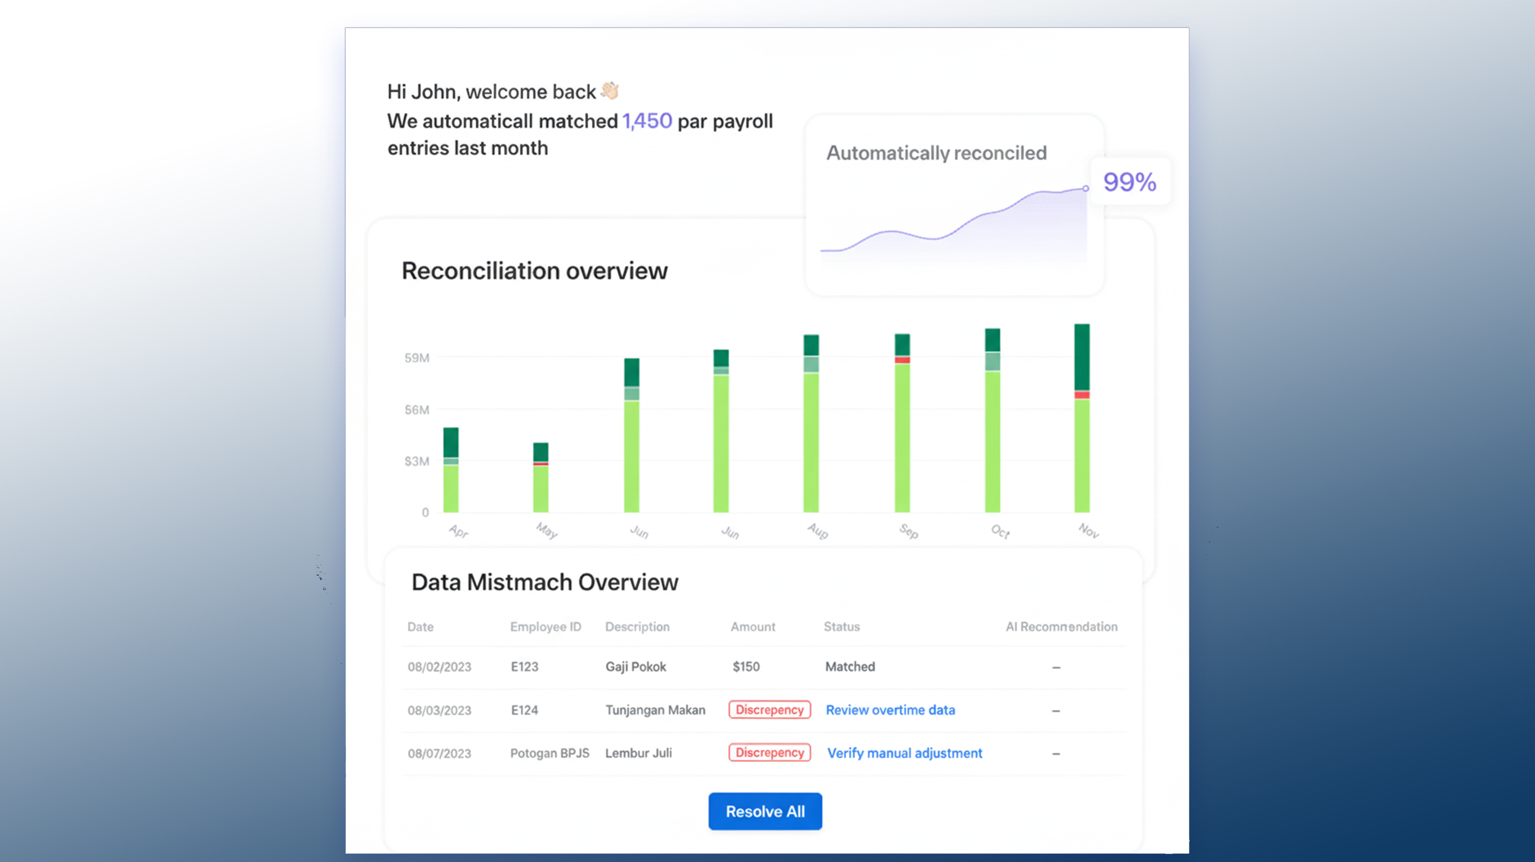
Task: Toggle the Discrepency badge for Lembur Juli
Action: [x=769, y=752]
